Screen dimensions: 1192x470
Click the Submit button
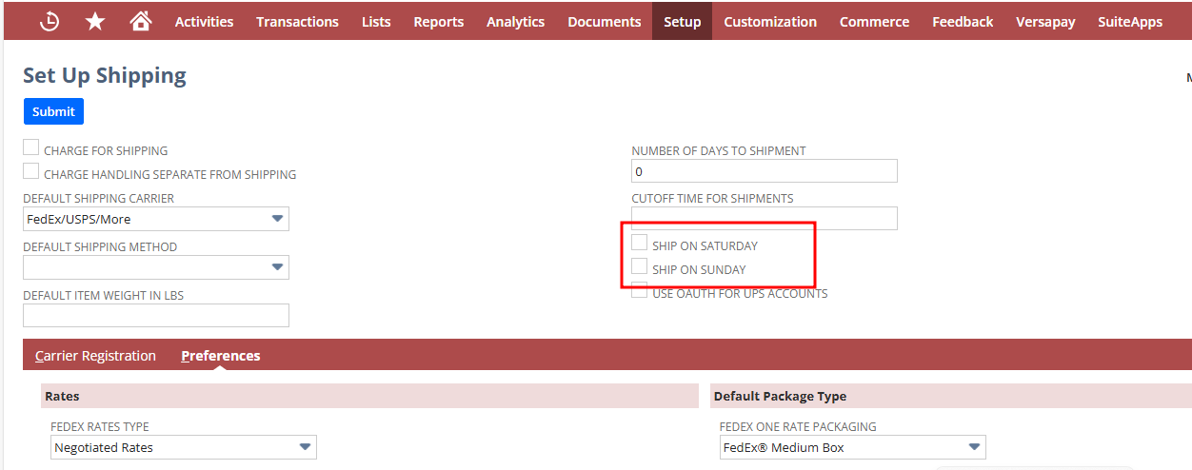point(53,111)
